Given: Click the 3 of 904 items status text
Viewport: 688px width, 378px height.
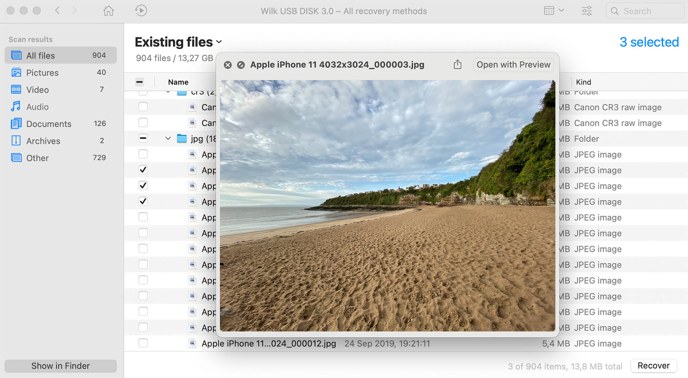Looking at the screenshot, I should (x=565, y=366).
